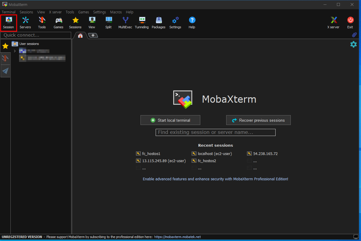The height and width of the screenshot is (241, 361).
Task: Open the Servers toolbar icon
Action: 25,23
